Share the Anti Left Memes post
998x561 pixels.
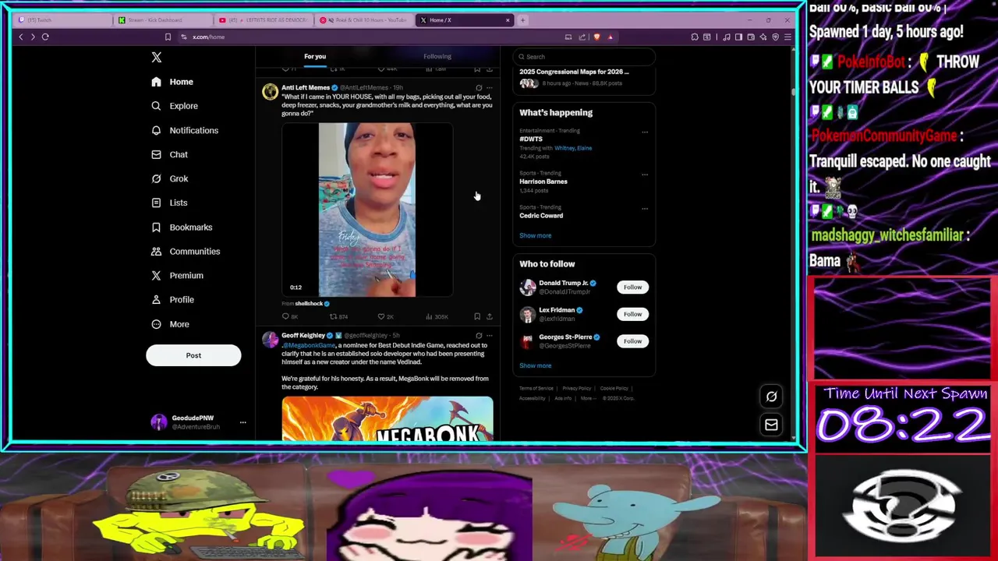pyautogui.click(x=489, y=316)
